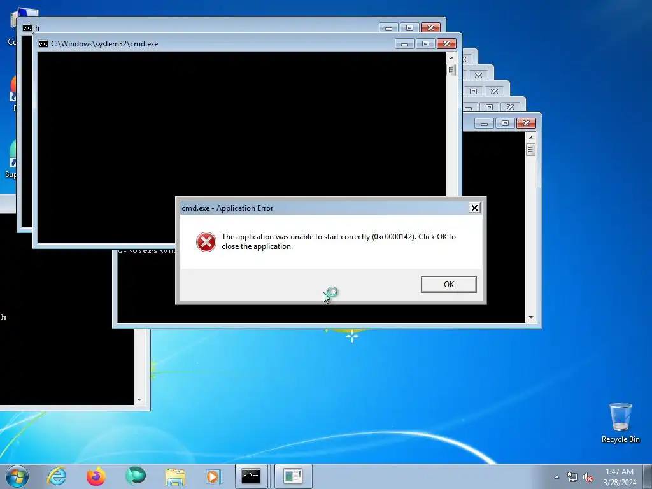
Task: Open the green globe browser taskbar icon
Action: point(136,475)
